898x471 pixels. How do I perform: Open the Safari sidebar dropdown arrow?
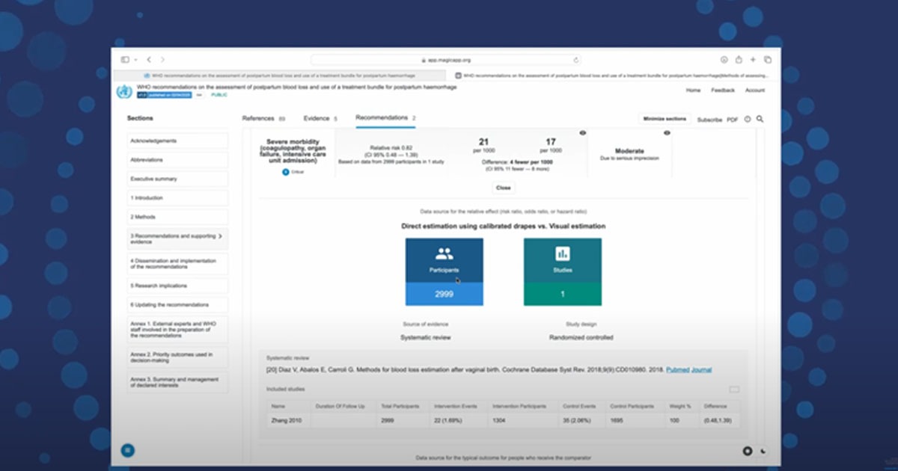pyautogui.click(x=135, y=60)
